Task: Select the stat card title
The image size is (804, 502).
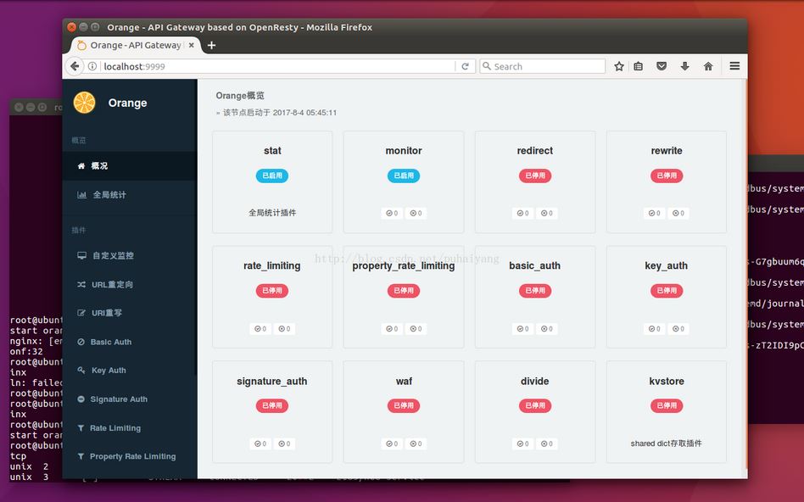Action: tap(272, 151)
